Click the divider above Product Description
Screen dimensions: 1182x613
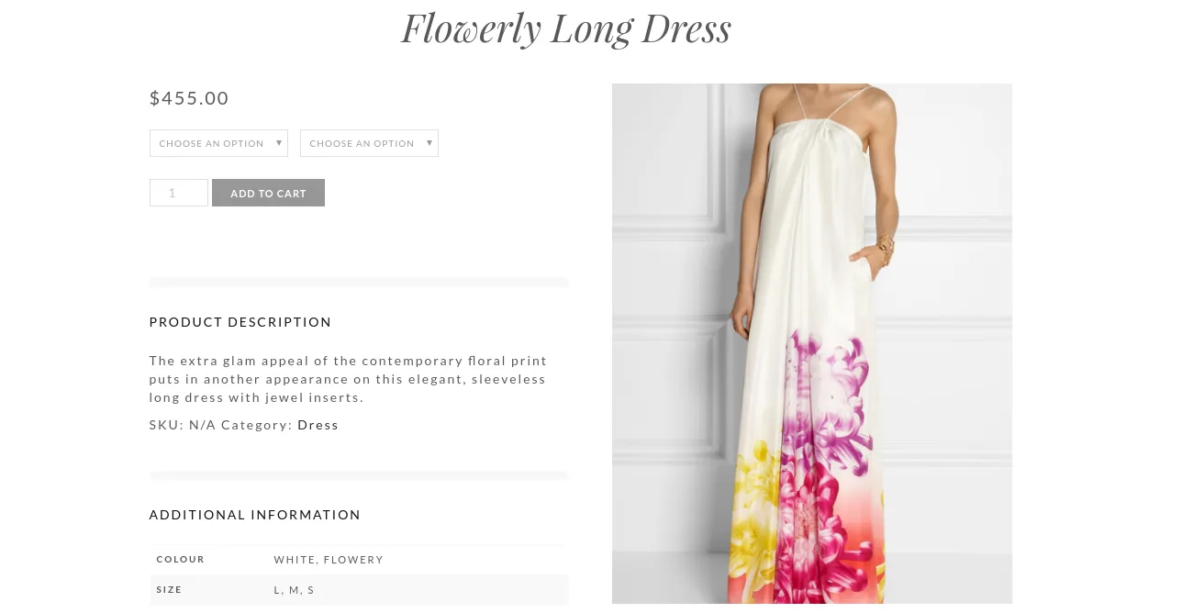(358, 283)
